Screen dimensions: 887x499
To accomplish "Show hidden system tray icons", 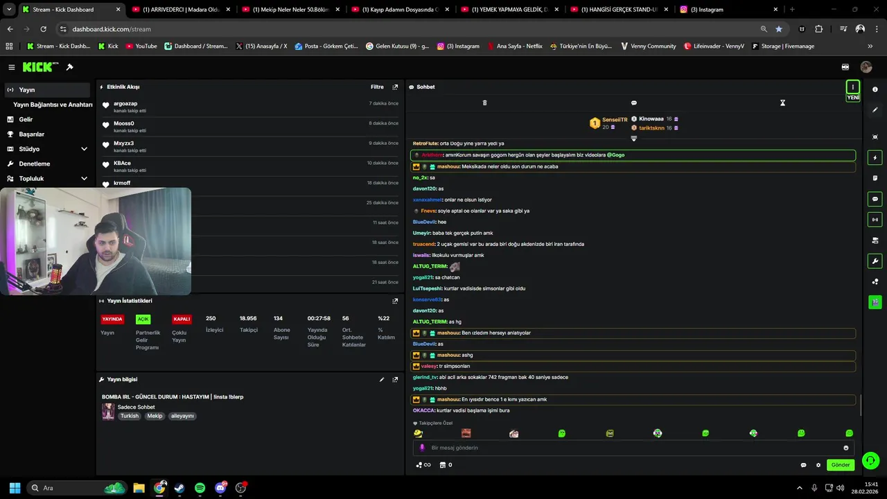I will coord(800,488).
